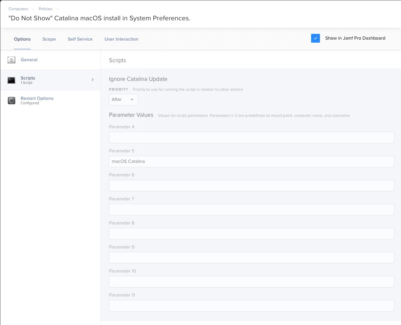Open the User Interaction tab
Viewport: 401px width, 325px height.
[x=121, y=39]
